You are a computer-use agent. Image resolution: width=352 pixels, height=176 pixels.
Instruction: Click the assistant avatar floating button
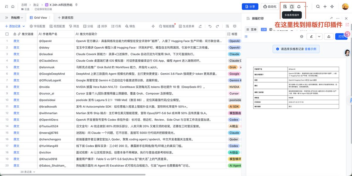(x=347, y=53)
